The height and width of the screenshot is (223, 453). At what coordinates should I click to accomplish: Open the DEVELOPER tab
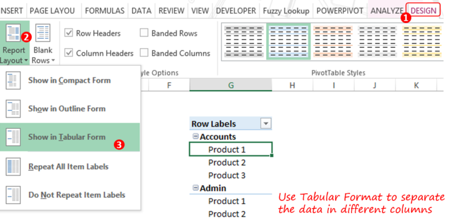(x=236, y=11)
